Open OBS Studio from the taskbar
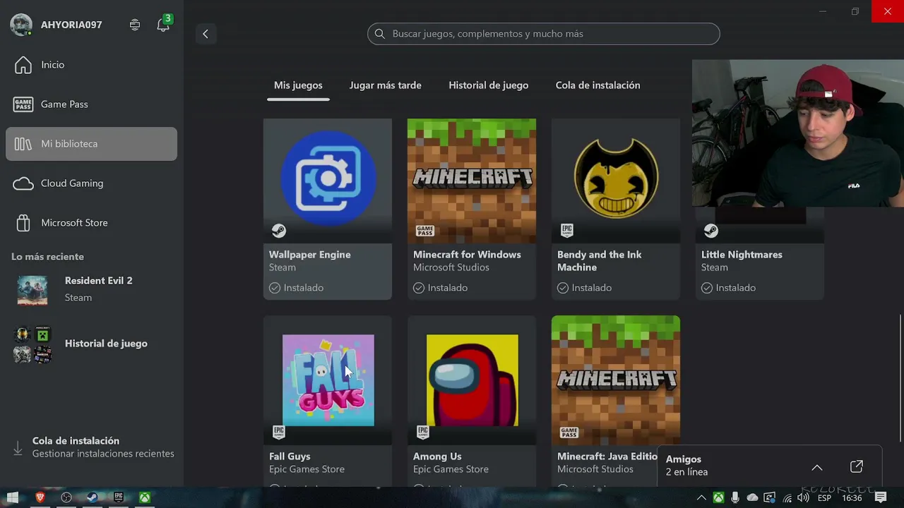Screen dimensions: 904x508 pos(66,497)
